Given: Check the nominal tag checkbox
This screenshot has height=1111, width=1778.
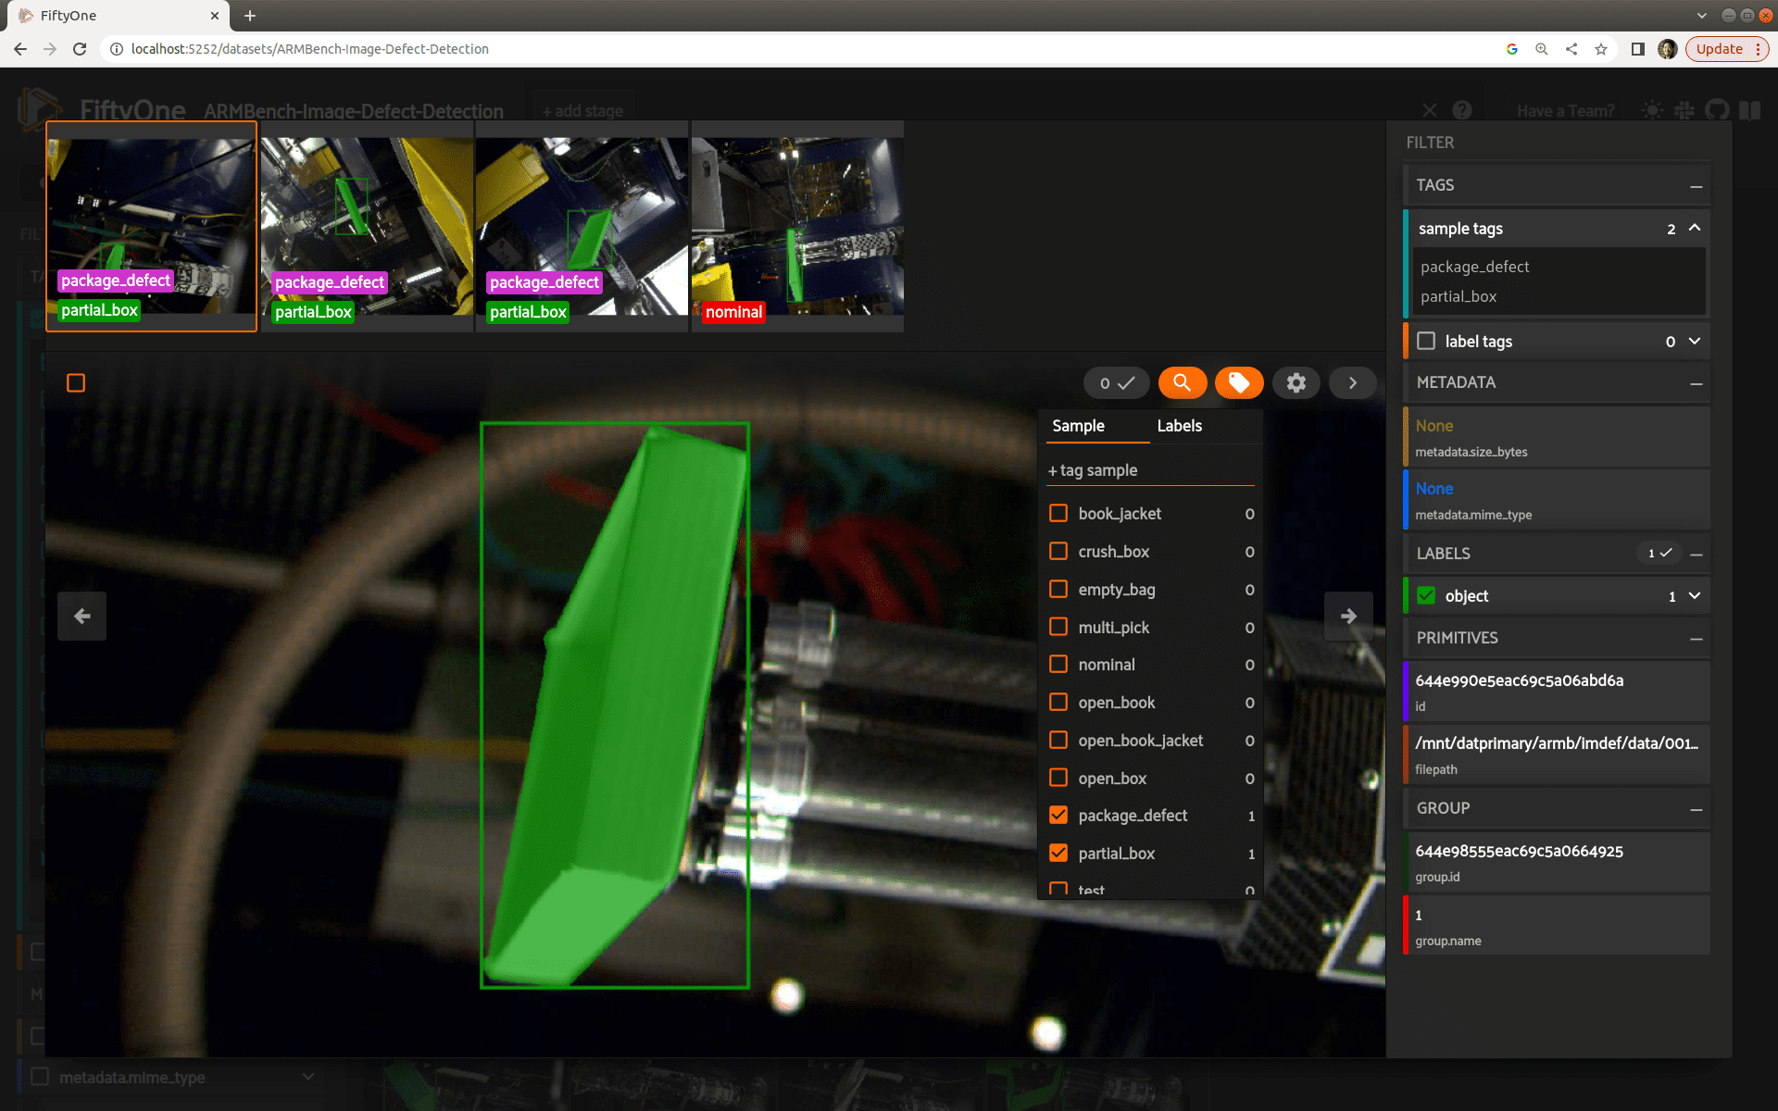Looking at the screenshot, I should pos(1058,664).
